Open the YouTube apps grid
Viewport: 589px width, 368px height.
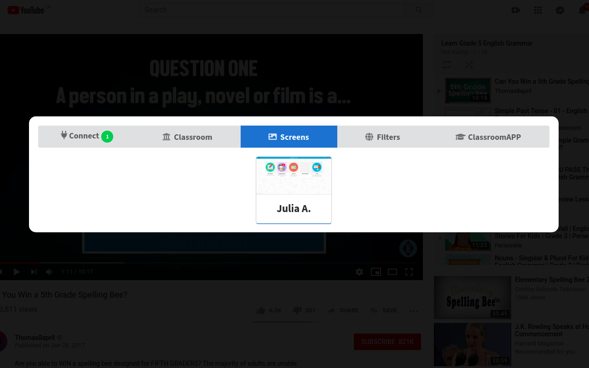[538, 10]
